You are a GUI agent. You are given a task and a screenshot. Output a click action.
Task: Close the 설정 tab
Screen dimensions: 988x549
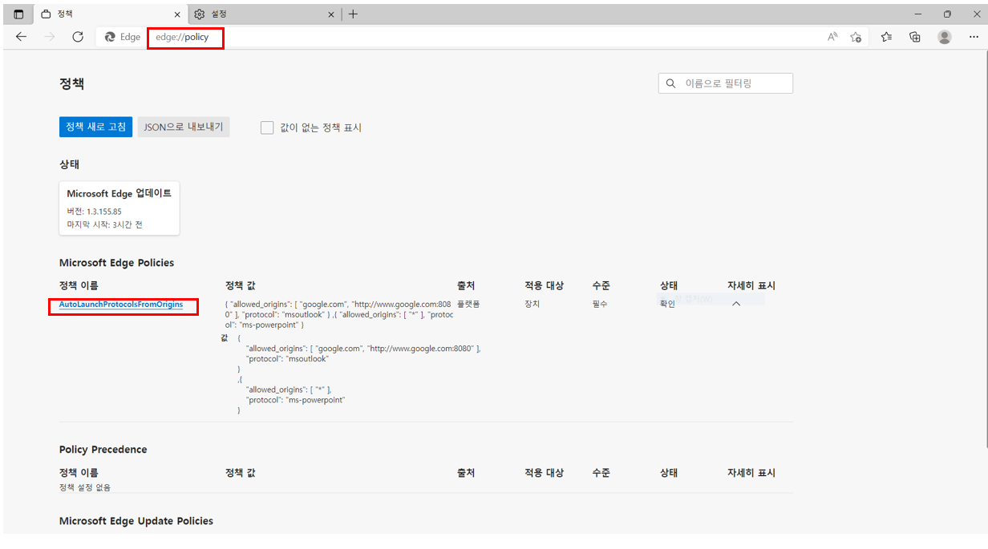click(x=331, y=14)
